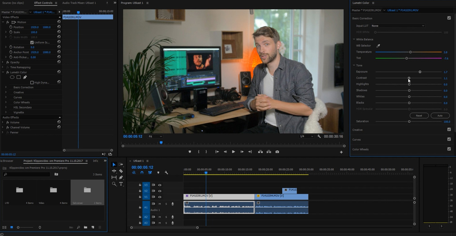This screenshot has height=236, width=456.
Task: Lock video track V2
Action: 140,191
